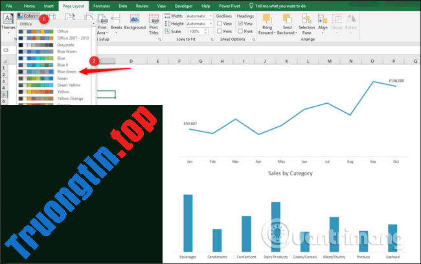Screen dimensions: 421x264
Task: Click the Background image button
Action: point(135,22)
